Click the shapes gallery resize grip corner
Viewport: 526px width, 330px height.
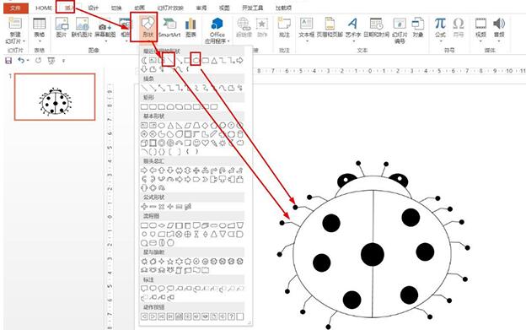[x=250, y=323]
